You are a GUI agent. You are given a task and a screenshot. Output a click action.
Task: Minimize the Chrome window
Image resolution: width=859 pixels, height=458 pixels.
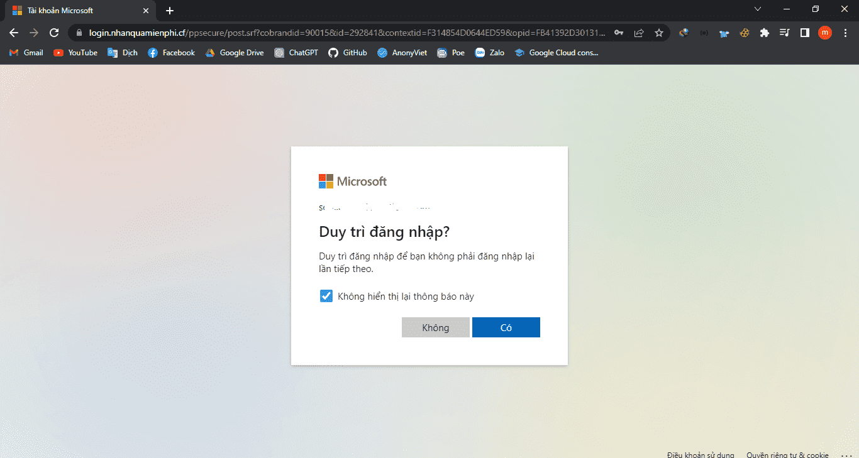pos(787,9)
